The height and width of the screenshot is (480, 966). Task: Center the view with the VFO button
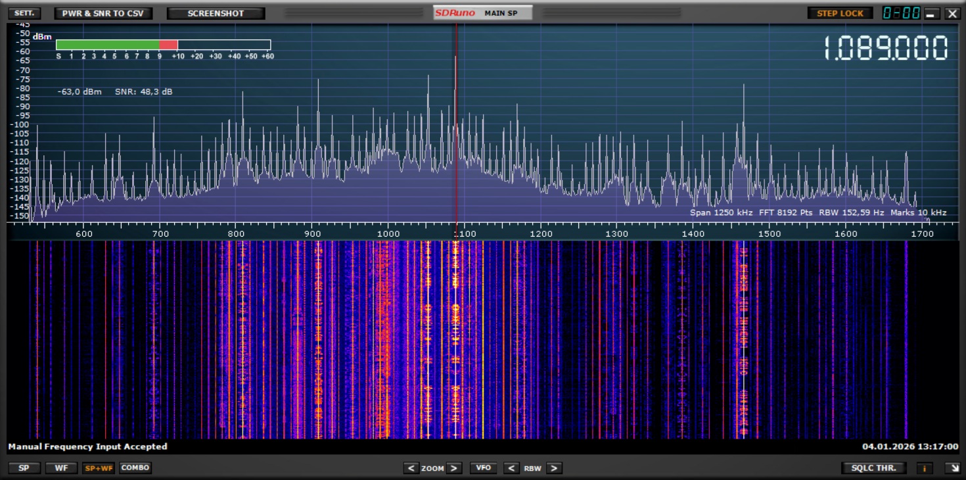483,468
